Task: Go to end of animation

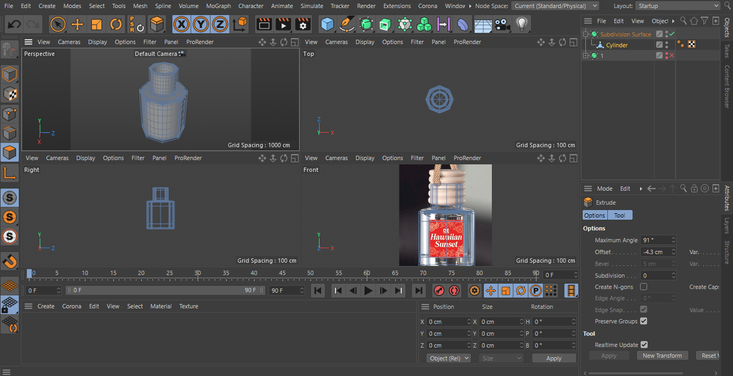Action: tap(418, 291)
